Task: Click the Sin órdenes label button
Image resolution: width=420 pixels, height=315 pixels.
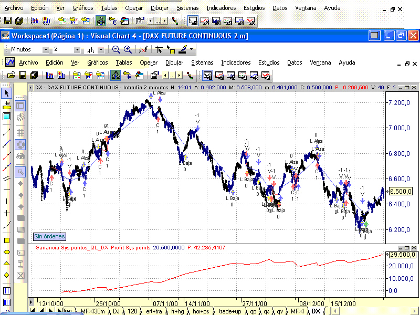Action: pos(49,236)
